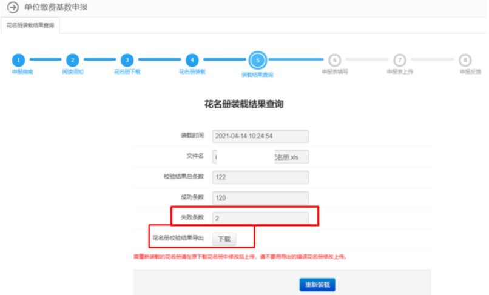Click the 花名册校验结果导出 label
This screenshot has height=295, width=489.
point(178,238)
